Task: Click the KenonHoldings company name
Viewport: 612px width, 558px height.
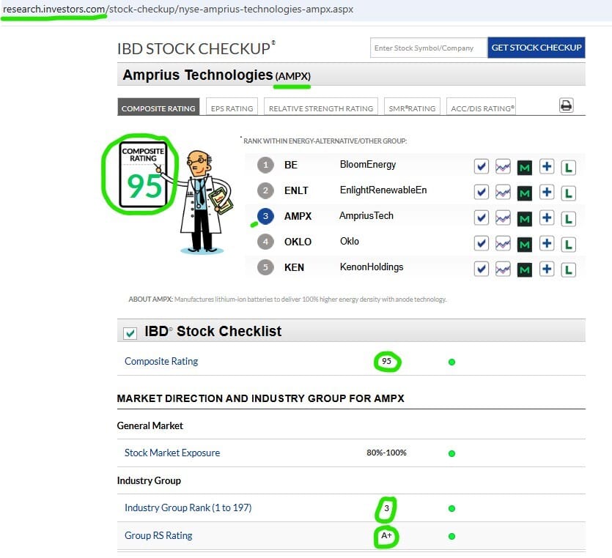Action: click(372, 267)
